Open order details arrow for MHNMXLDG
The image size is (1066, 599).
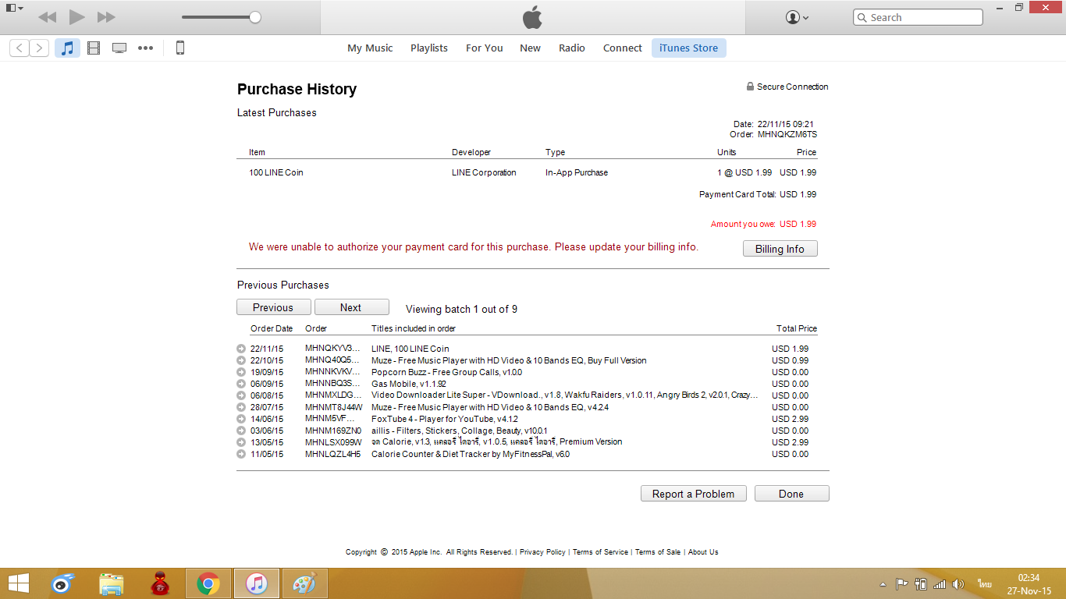(241, 395)
